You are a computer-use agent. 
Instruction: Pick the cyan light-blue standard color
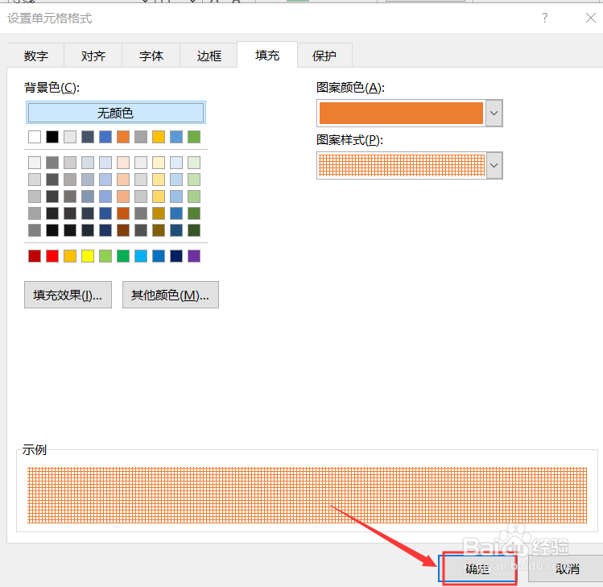141,256
